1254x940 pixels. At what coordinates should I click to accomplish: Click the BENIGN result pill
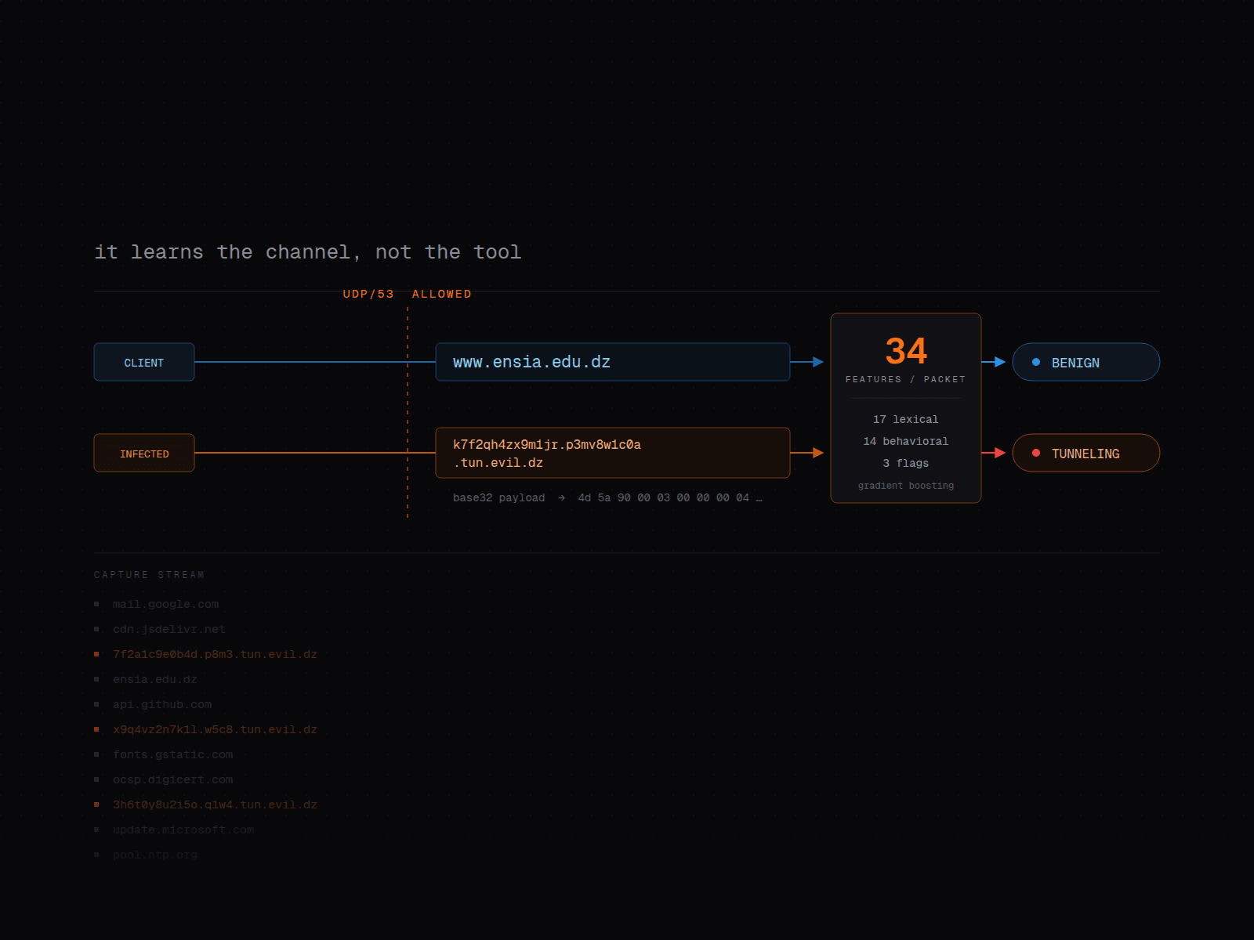(1086, 362)
